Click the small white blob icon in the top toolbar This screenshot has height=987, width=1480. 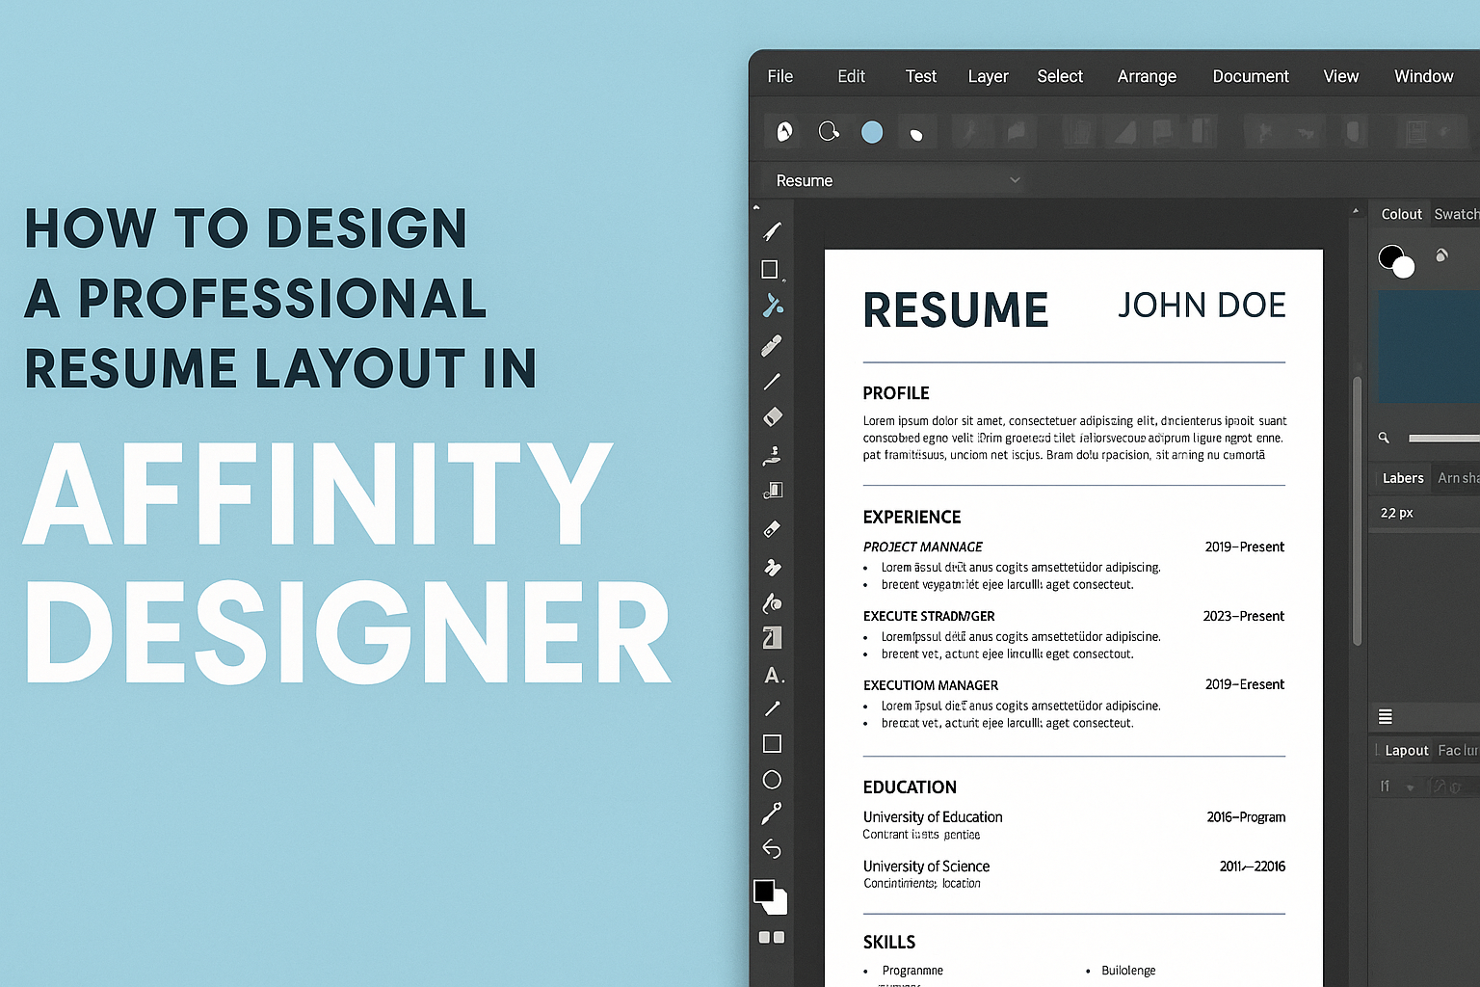tap(915, 133)
